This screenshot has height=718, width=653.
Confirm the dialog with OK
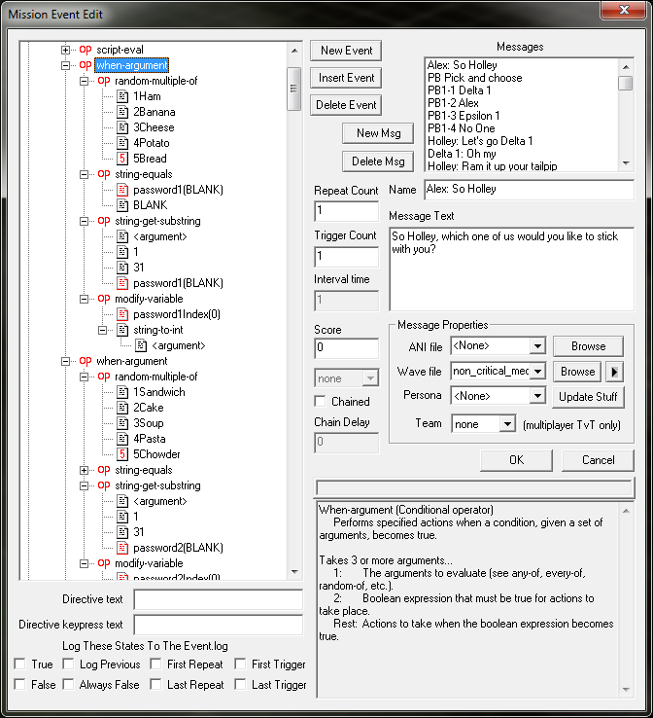point(516,460)
